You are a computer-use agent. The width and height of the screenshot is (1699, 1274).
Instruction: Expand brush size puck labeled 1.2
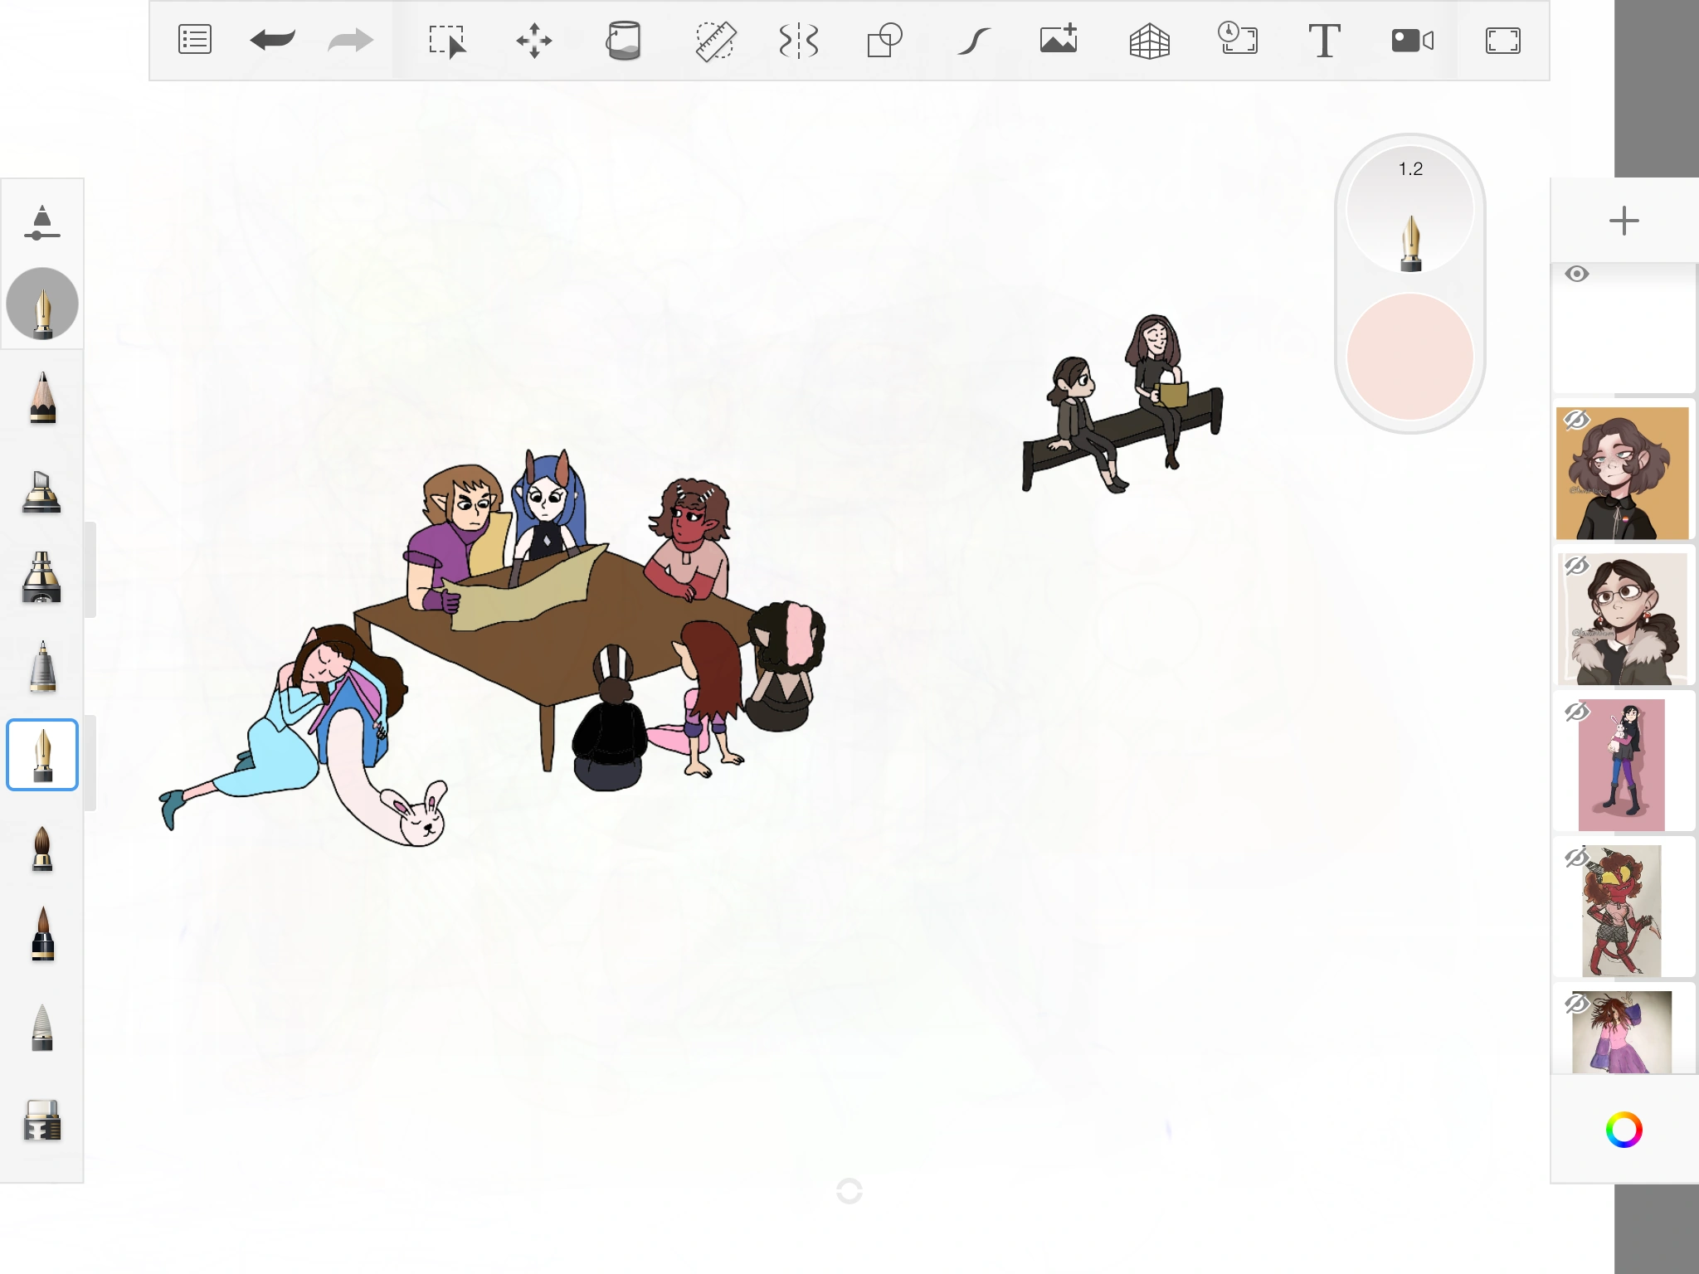[x=1410, y=207]
